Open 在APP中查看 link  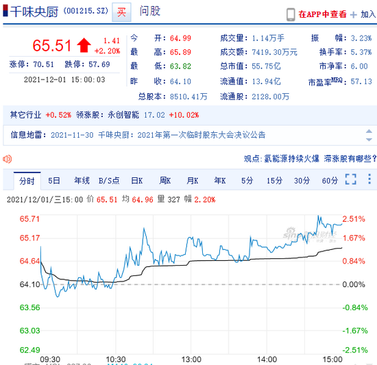coord(322,14)
